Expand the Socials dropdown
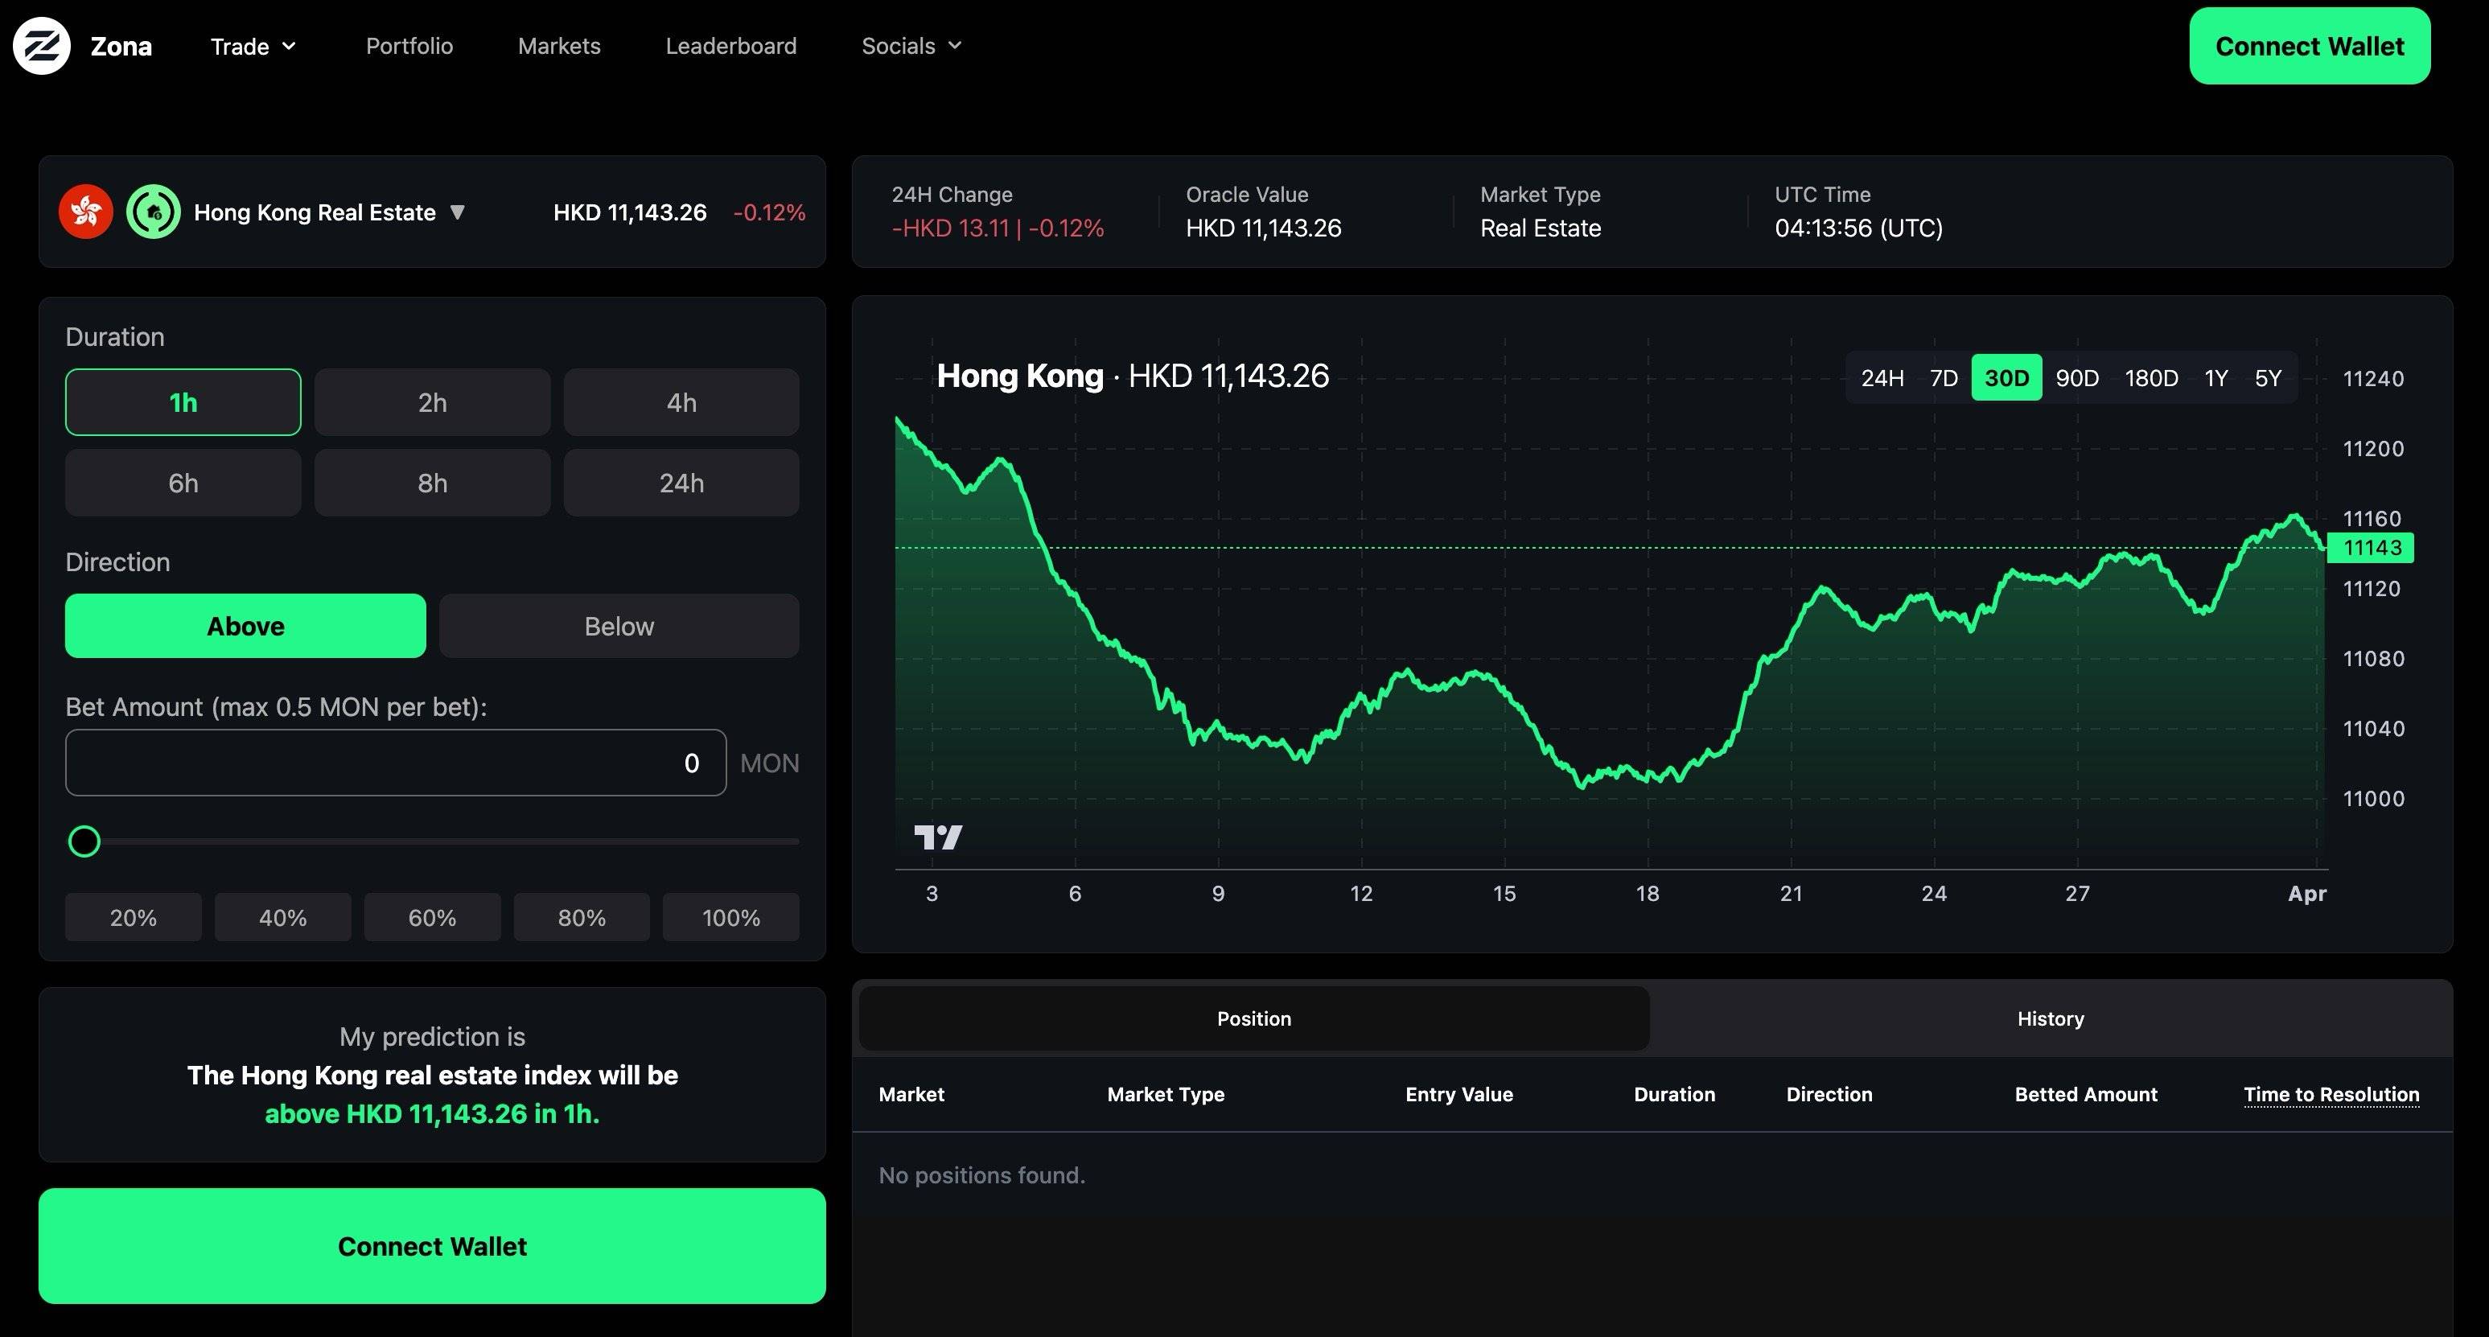Image resolution: width=2489 pixels, height=1337 pixels. click(x=911, y=47)
